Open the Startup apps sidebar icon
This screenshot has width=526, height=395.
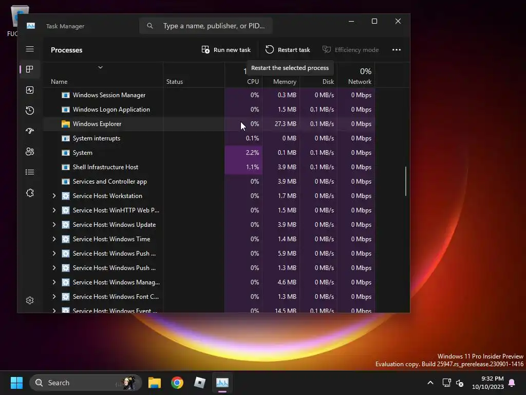pos(30,131)
